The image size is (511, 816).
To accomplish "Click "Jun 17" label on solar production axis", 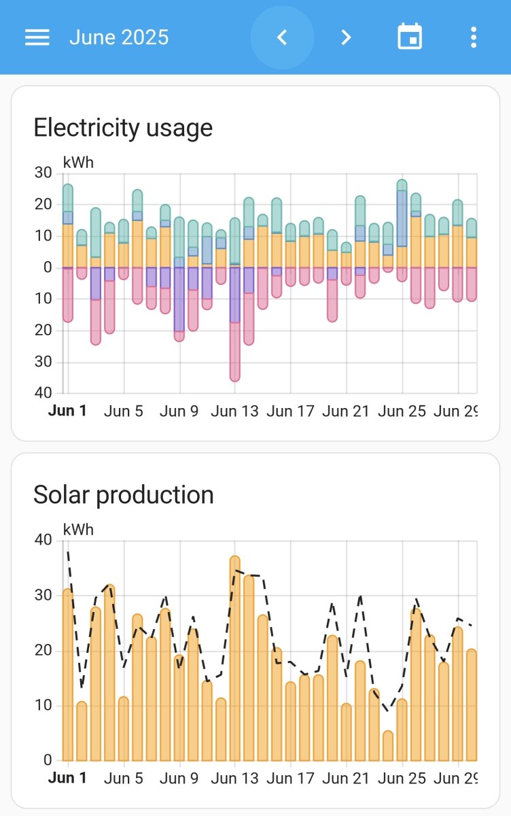I will click(290, 777).
